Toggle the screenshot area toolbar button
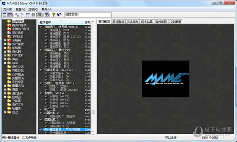Screen dimensions: 237x142 pyautogui.click(x=10, y=15)
